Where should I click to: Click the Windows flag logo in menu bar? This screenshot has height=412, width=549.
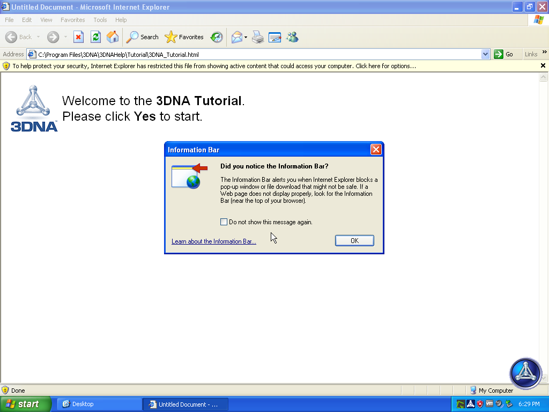point(538,20)
